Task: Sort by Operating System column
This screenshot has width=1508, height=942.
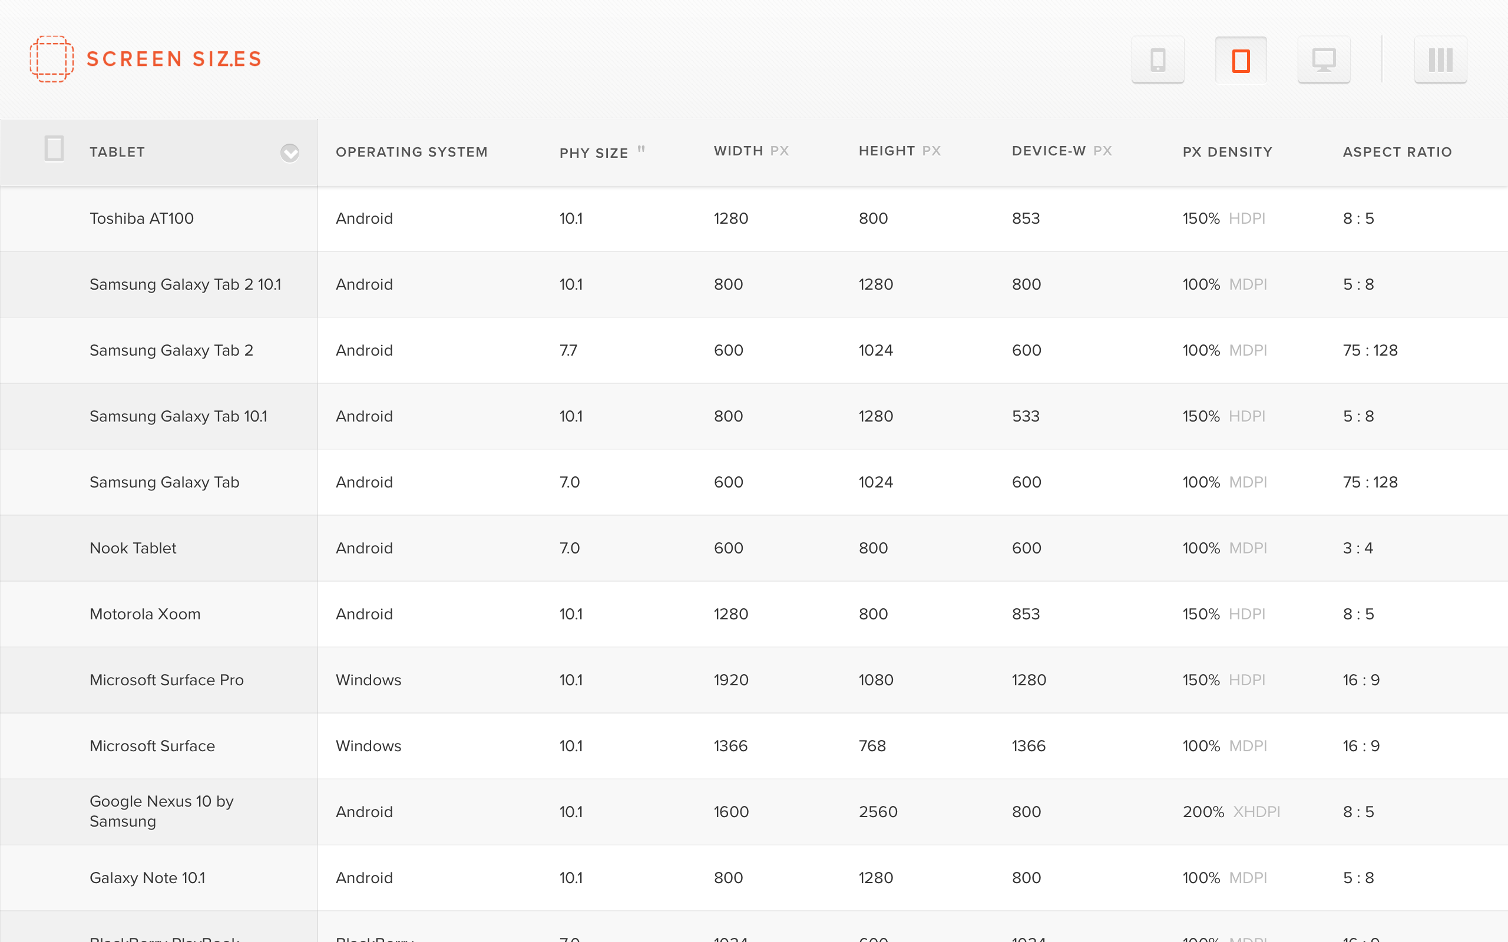Action: point(411,152)
